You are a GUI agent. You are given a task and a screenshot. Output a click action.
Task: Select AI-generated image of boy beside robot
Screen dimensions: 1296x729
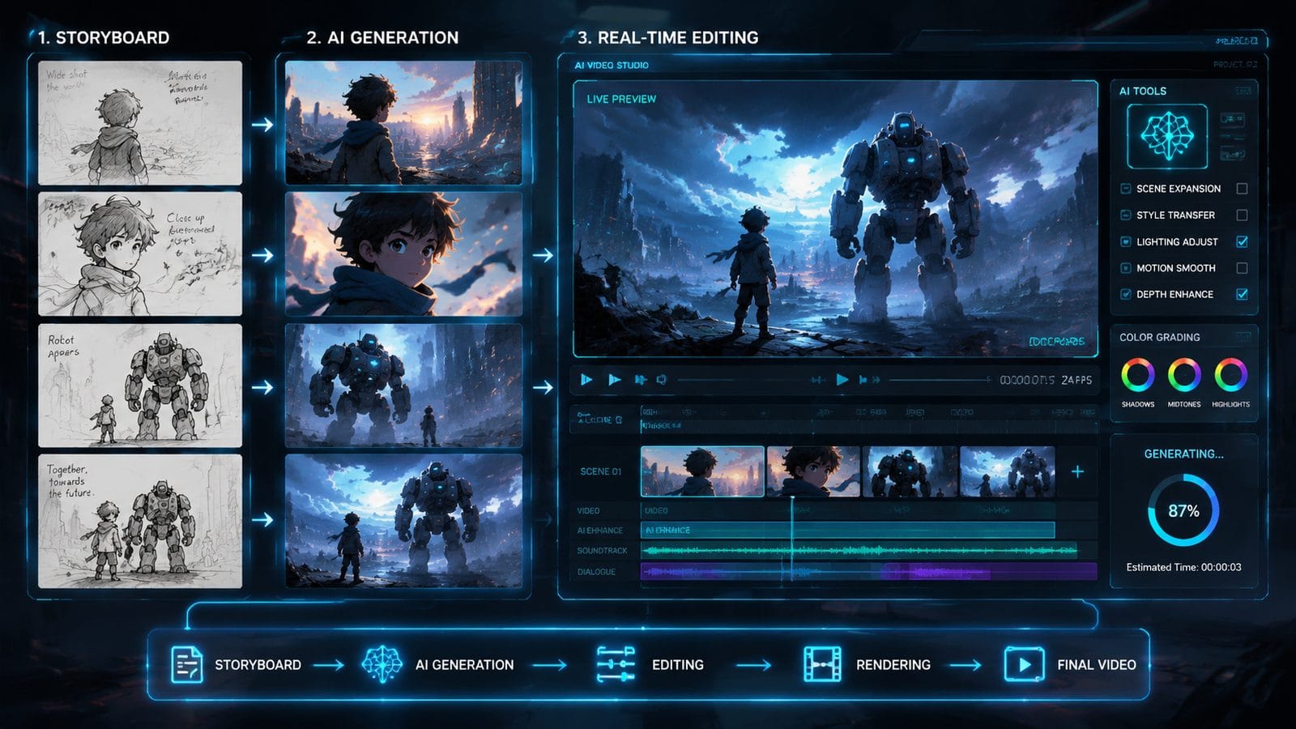tap(403, 521)
